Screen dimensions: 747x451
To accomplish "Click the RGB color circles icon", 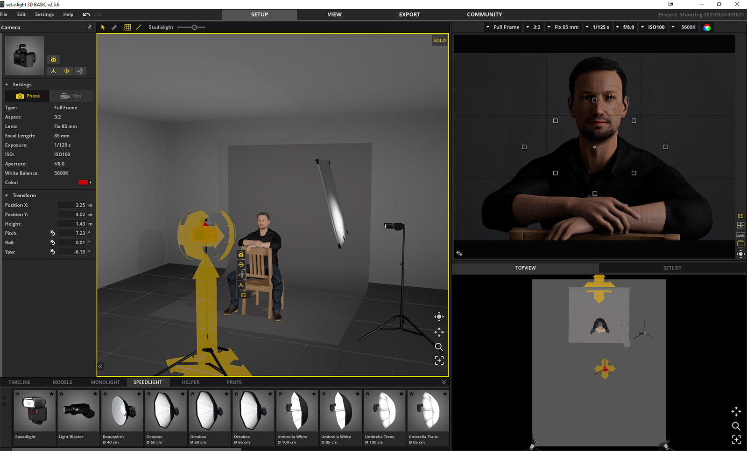I will [707, 28].
